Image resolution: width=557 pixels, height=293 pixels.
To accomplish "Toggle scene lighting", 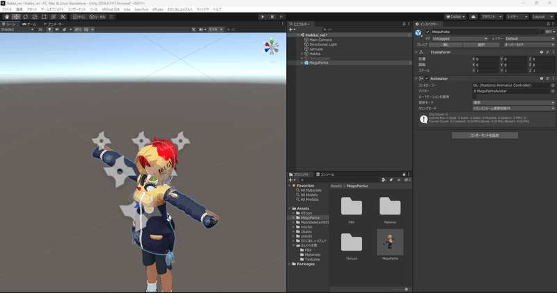I will pos(49,29).
